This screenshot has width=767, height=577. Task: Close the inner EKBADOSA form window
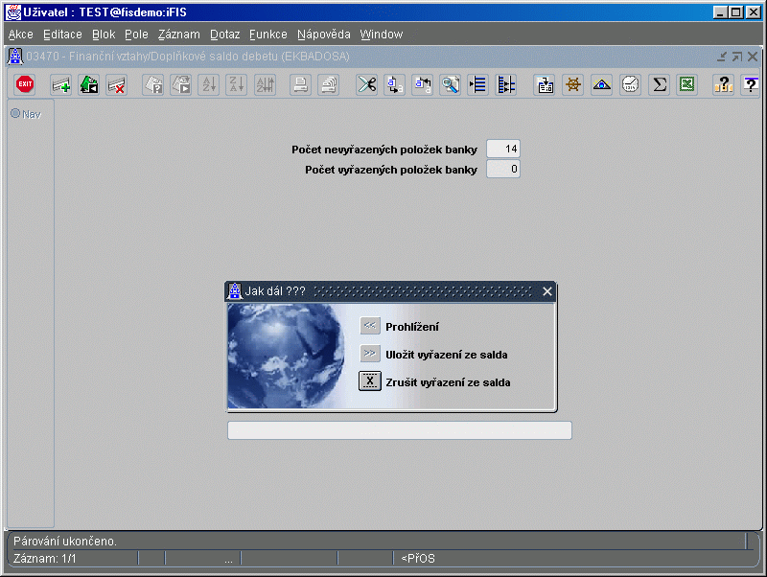753,57
